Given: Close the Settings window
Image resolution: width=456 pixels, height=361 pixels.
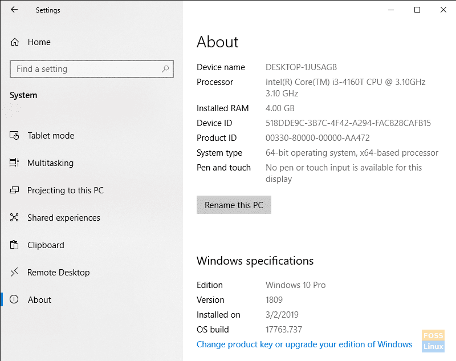Looking at the screenshot, I should tap(443, 10).
